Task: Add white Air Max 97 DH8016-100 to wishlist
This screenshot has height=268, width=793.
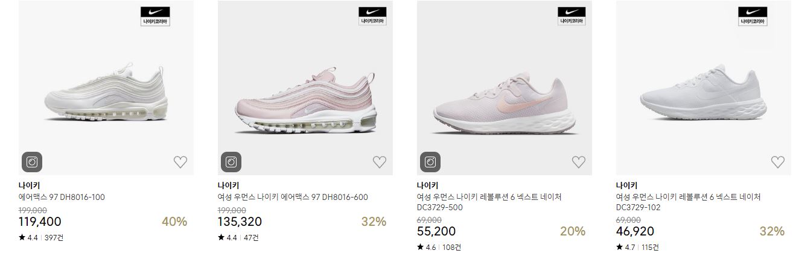Action: [x=180, y=161]
